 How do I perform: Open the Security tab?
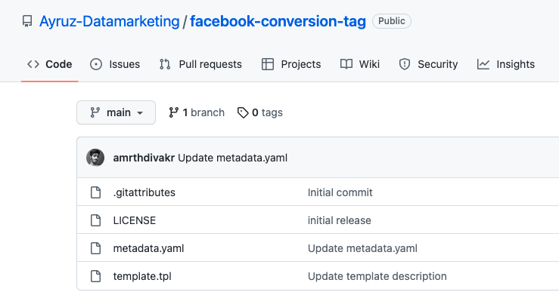coord(428,64)
